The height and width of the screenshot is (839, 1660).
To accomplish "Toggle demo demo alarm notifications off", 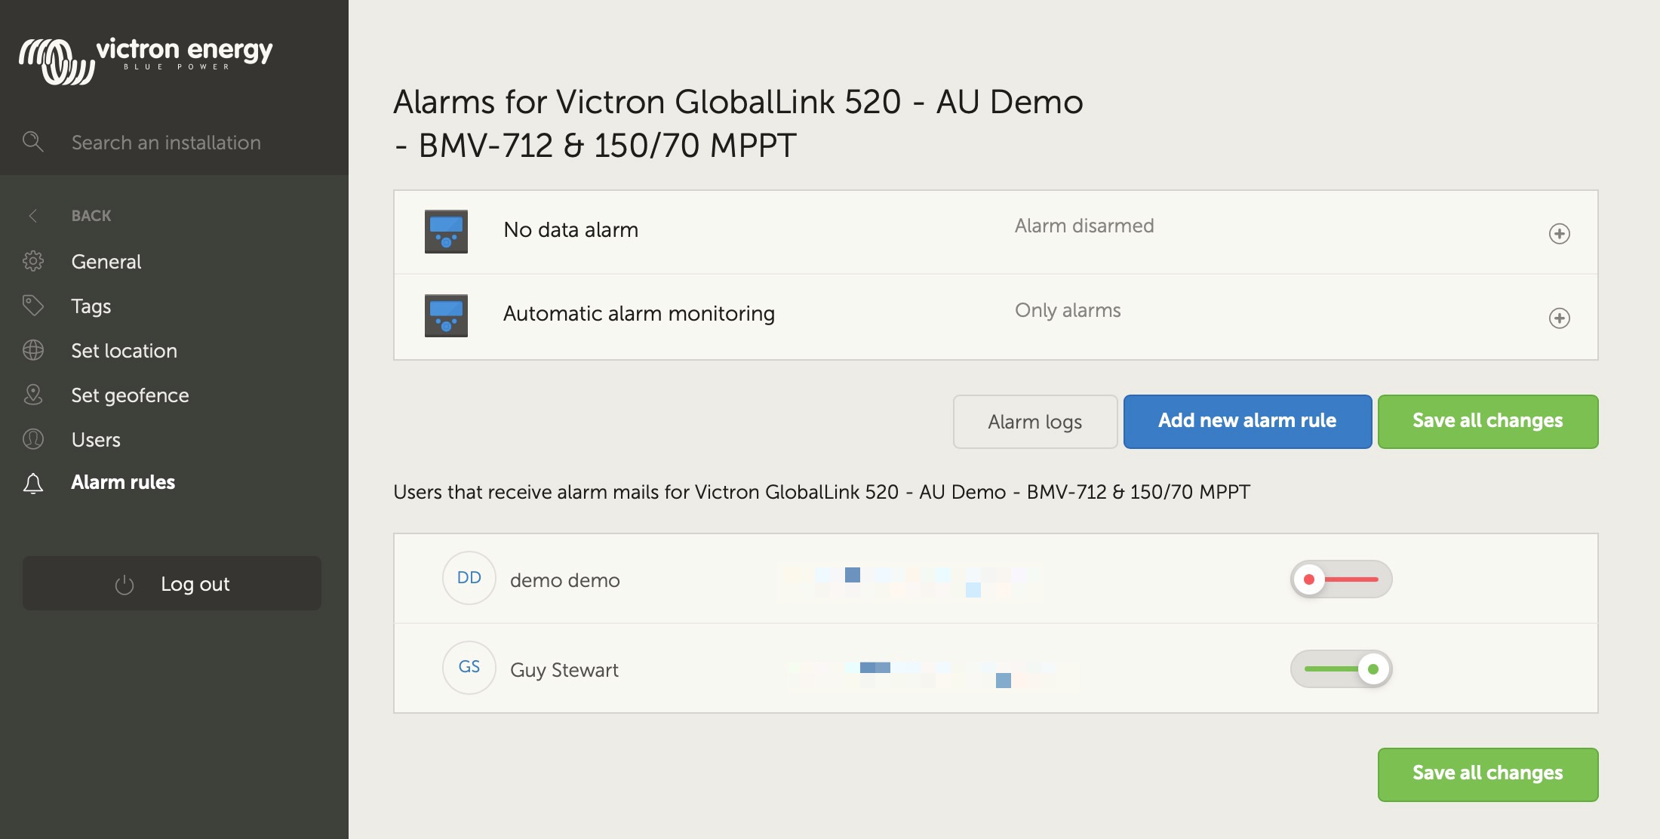I will [x=1340, y=578].
